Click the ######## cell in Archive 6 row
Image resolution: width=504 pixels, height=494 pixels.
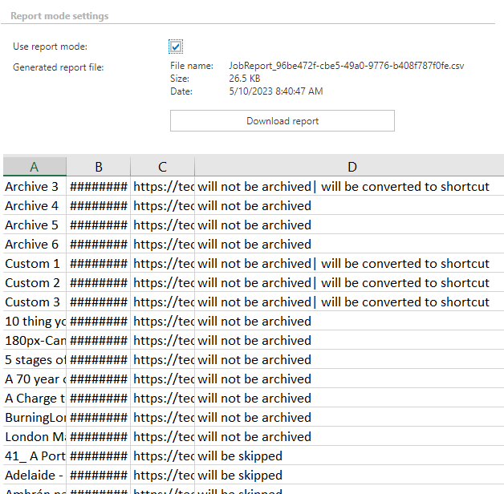click(98, 245)
